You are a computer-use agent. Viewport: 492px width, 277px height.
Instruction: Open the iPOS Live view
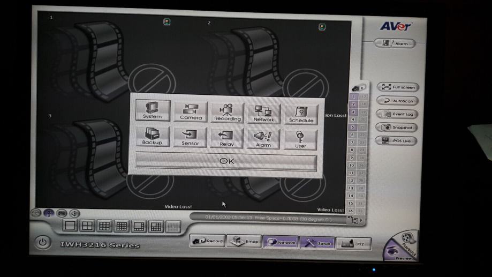pyautogui.click(x=396, y=141)
